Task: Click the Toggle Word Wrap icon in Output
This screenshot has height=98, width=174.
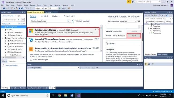Action: (x=97, y=68)
